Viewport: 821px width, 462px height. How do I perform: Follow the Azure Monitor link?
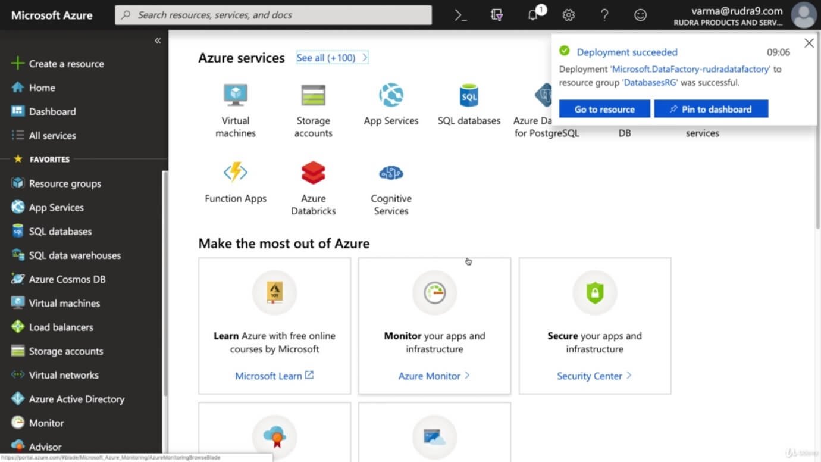pyautogui.click(x=434, y=376)
